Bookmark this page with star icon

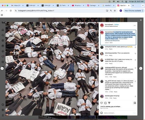pos(115,11)
